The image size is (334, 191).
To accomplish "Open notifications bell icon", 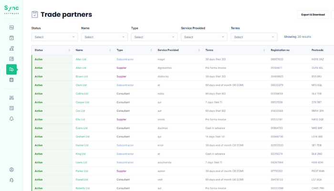I will point(11,118).
